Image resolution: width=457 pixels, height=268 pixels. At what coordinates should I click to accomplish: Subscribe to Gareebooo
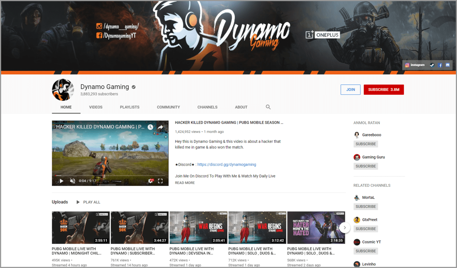(x=366, y=144)
